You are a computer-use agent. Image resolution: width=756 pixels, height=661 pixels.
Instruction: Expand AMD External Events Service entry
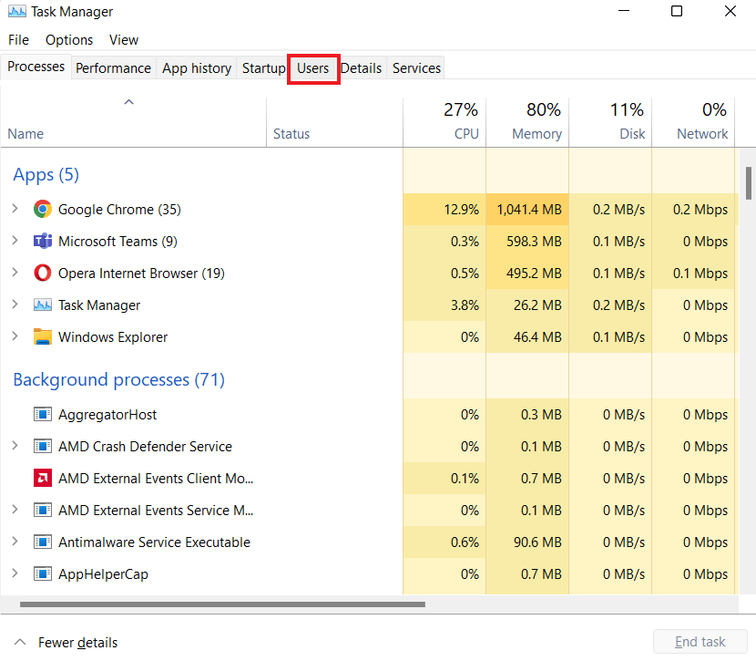pos(15,509)
